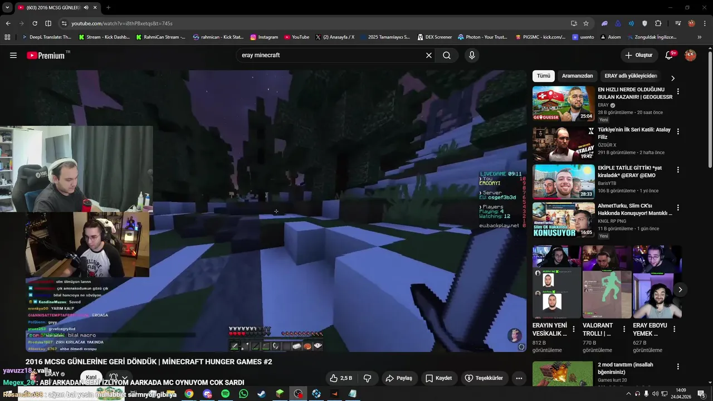Open the browser extensions puzzle icon
This screenshot has width=713, height=401.
pyautogui.click(x=658, y=23)
